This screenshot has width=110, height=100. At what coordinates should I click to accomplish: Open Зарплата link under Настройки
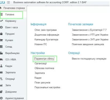(x=40, y=73)
